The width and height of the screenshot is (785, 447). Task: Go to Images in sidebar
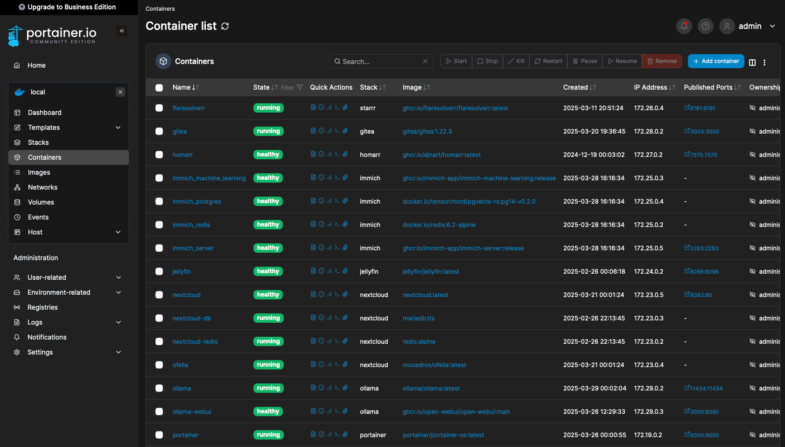click(39, 172)
